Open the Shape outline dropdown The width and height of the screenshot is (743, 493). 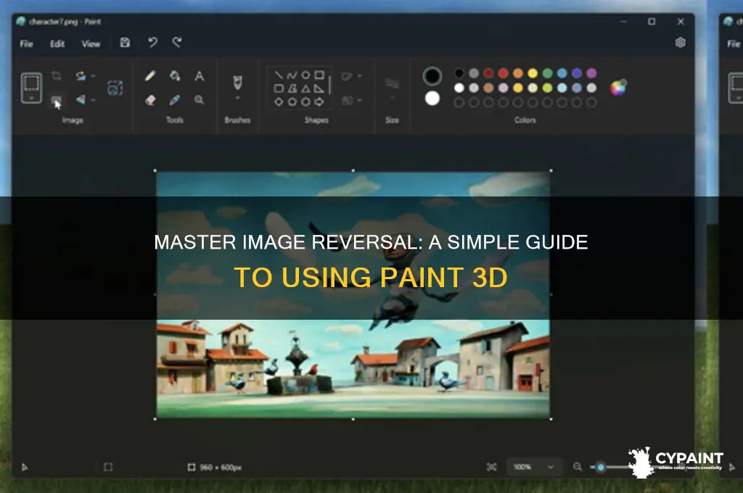352,76
